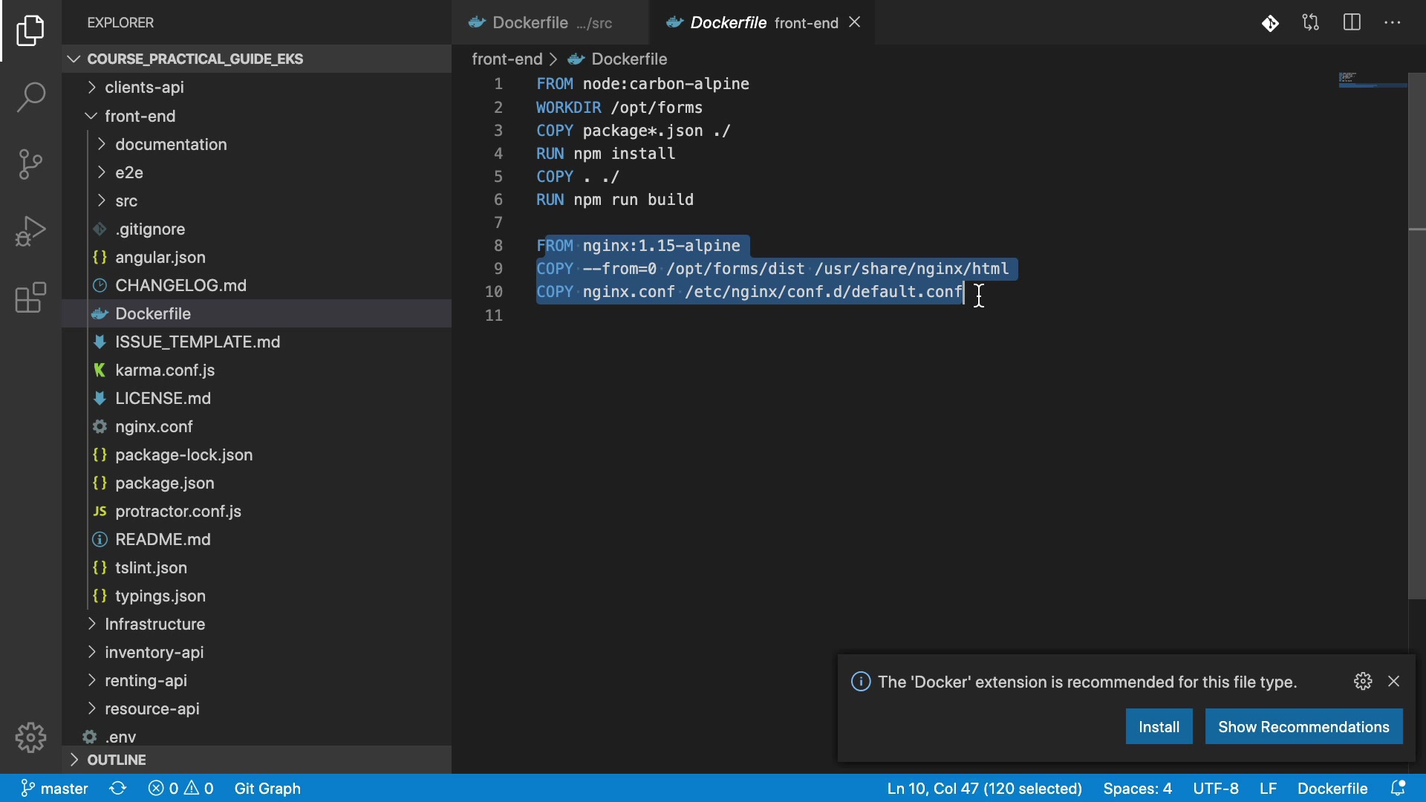Open the Run and Debug view

[30, 231]
